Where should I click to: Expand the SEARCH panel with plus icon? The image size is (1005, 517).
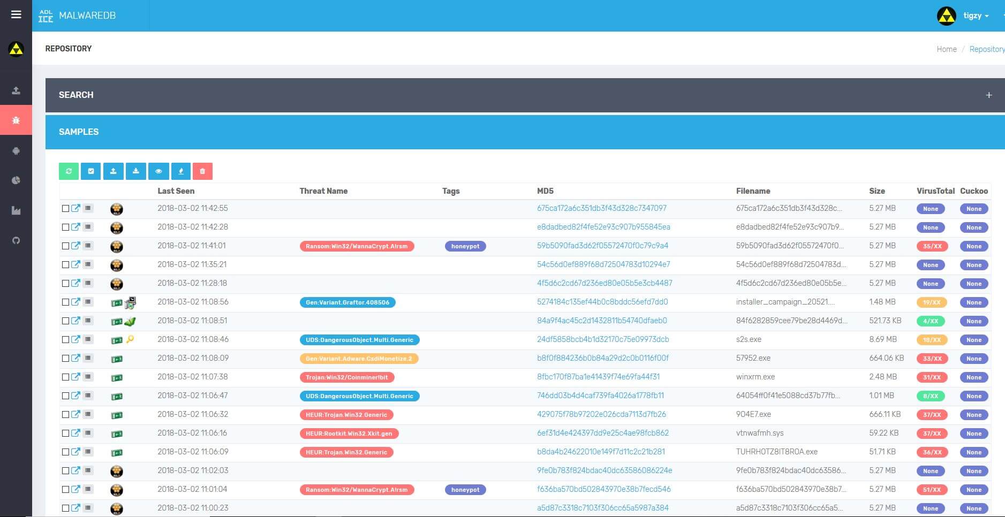[988, 95]
